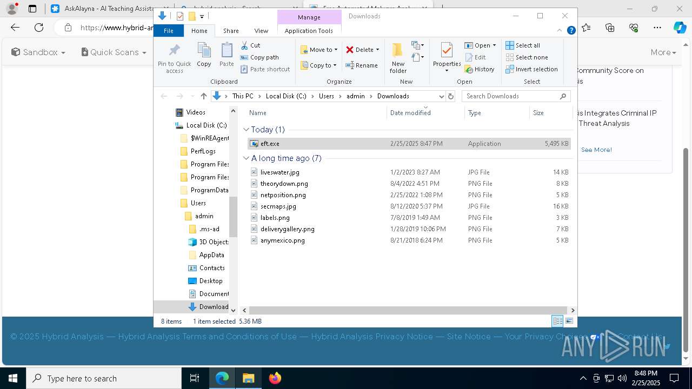Switch to the Share ribbon tab
This screenshot has width=692, height=389.
pyautogui.click(x=231, y=31)
